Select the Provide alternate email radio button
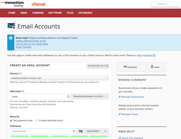Image resolution: width=181 pixels, height=139 pixels. click(36, 121)
